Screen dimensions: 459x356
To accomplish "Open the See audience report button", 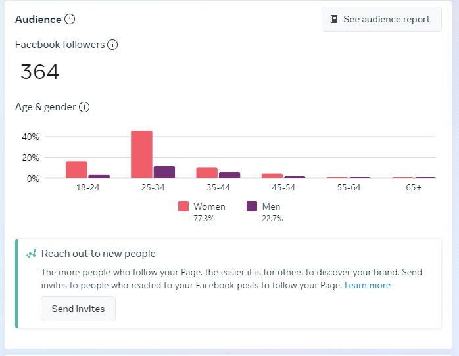I will pos(381,19).
